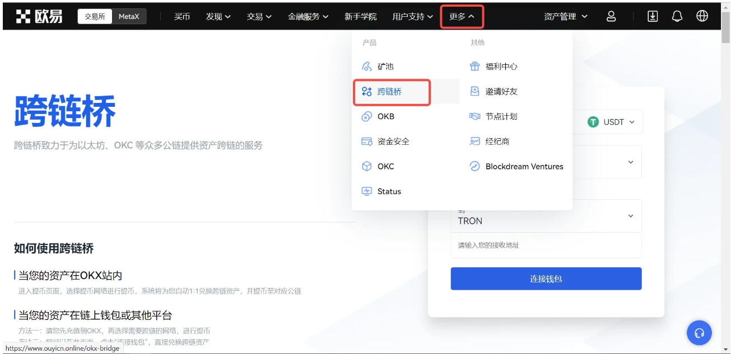731x354 pixels.
Task: Click the download app icon
Action: pos(653,17)
